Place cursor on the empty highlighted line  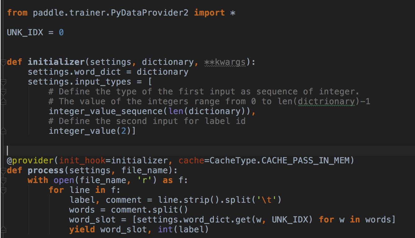pos(207,151)
